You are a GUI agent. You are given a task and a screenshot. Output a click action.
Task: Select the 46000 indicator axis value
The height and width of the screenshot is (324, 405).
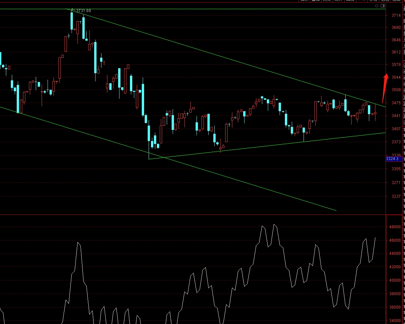tap(395, 240)
